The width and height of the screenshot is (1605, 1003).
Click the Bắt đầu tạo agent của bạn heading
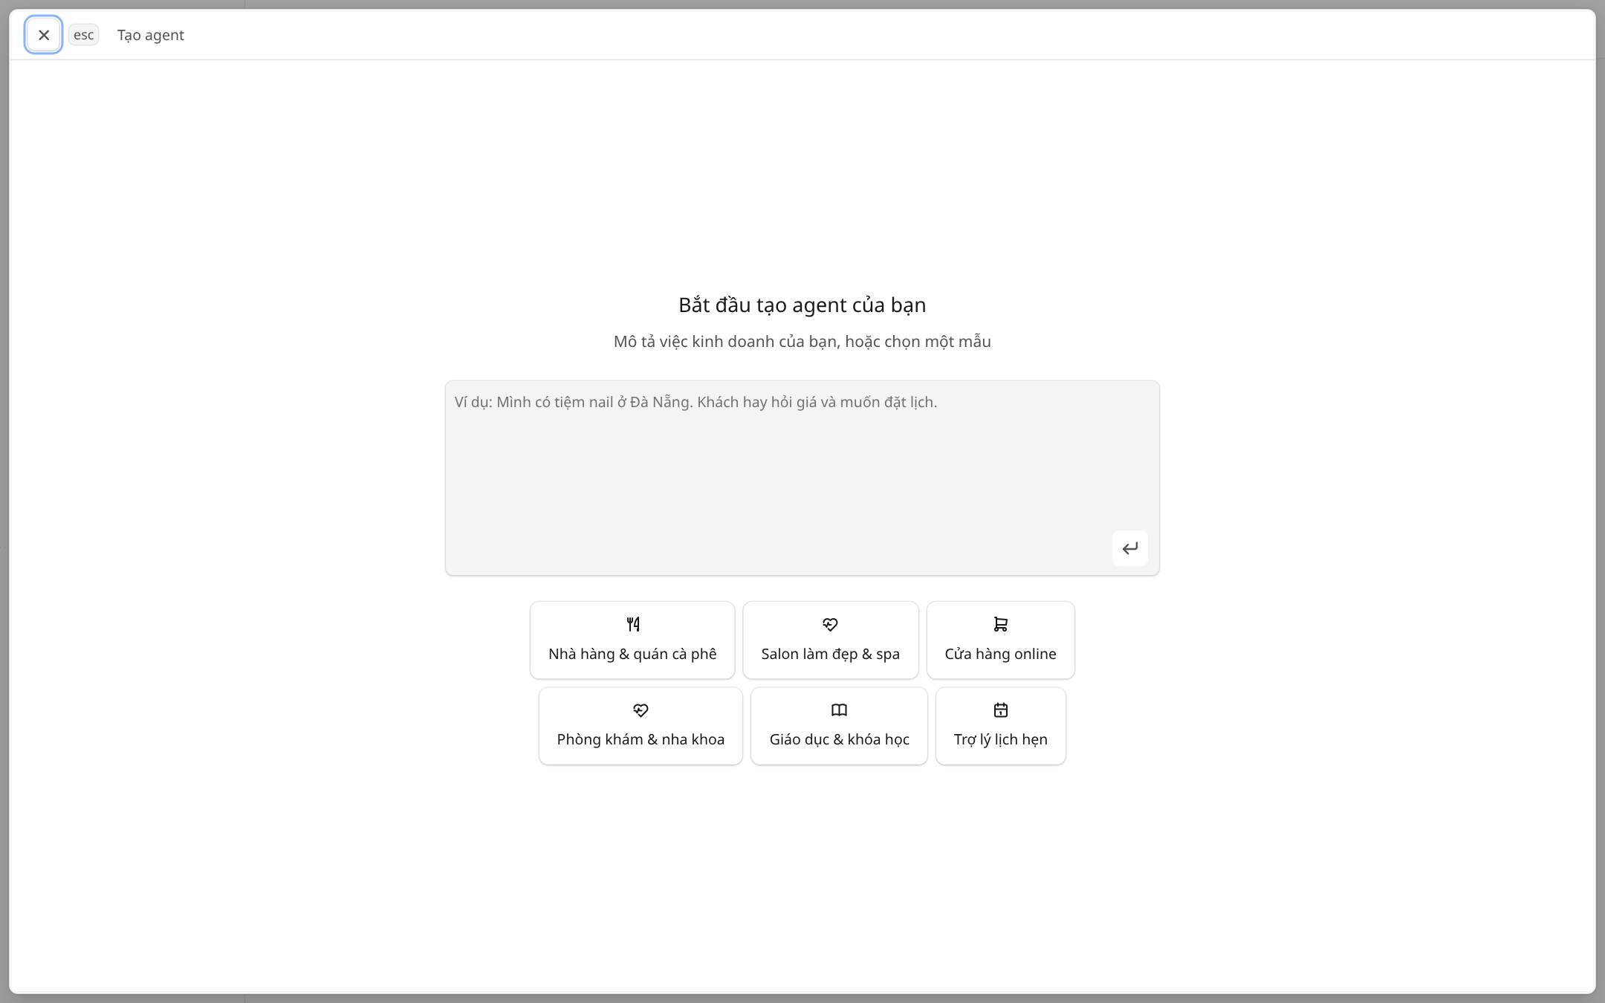[802, 305]
